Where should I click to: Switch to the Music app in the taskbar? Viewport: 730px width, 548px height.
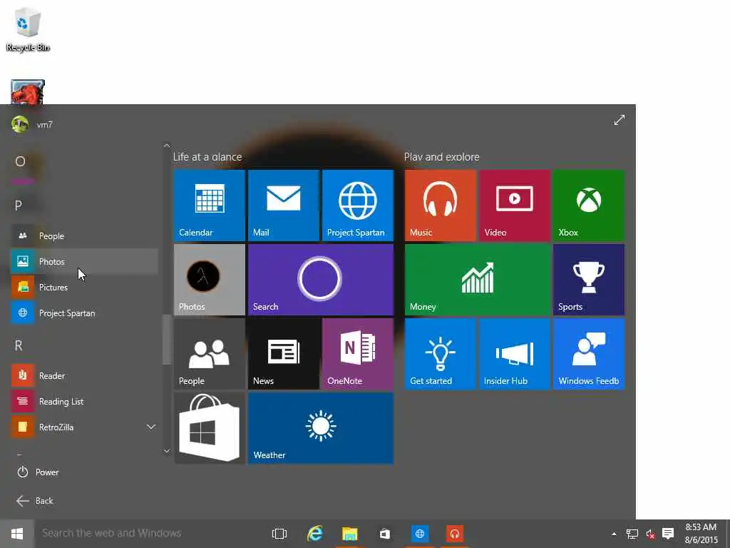pos(455,534)
